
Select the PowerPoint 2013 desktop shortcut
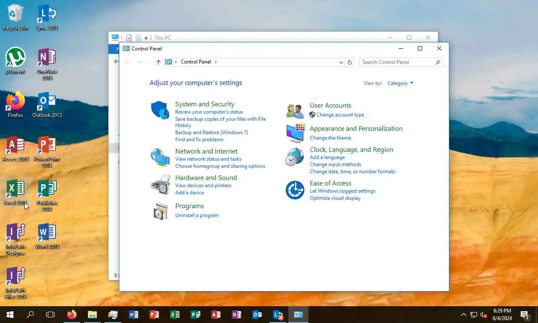(47, 151)
